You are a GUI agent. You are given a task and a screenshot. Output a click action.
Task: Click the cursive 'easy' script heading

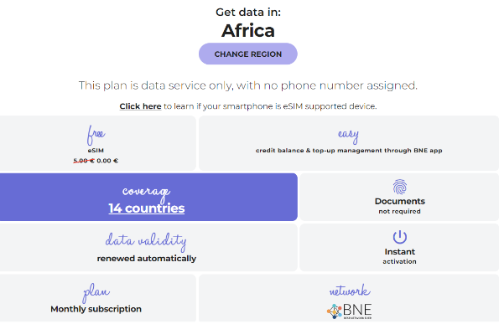click(x=349, y=136)
